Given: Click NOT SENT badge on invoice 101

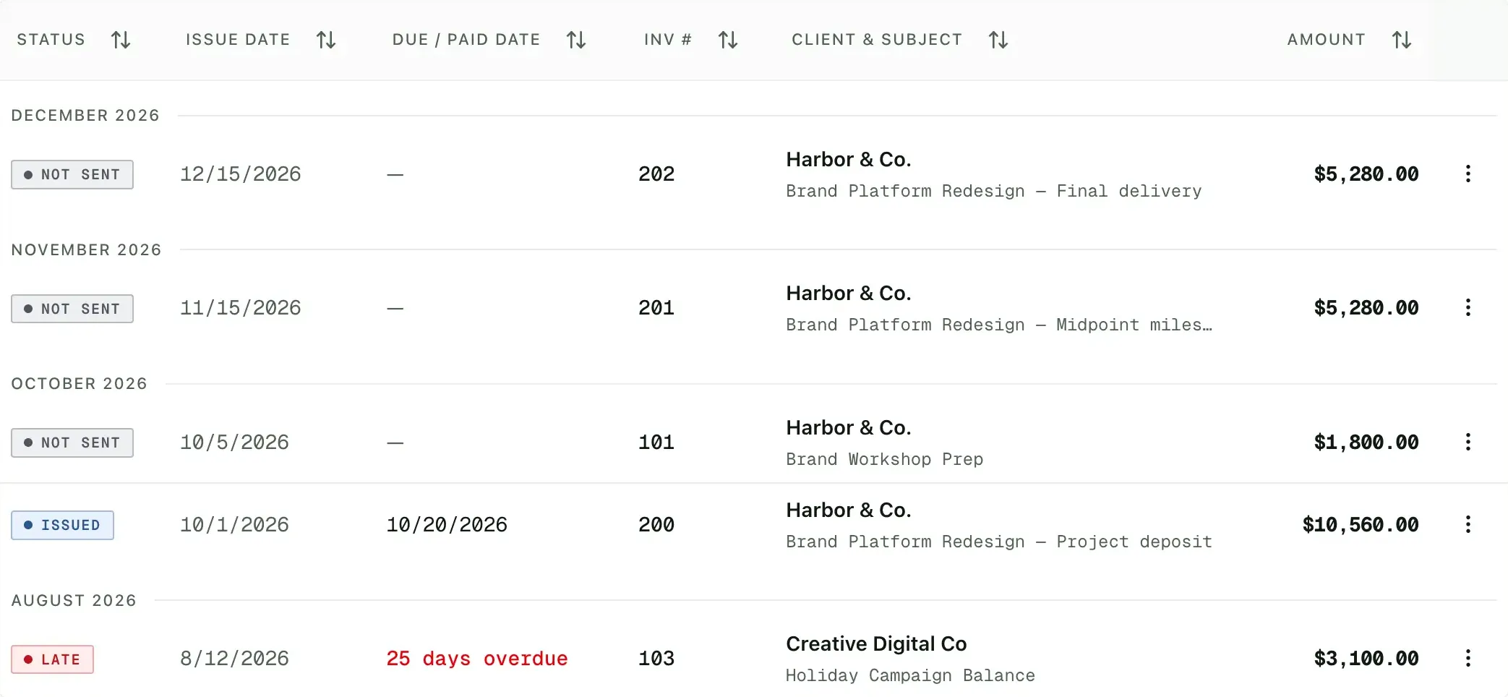Looking at the screenshot, I should coord(72,442).
